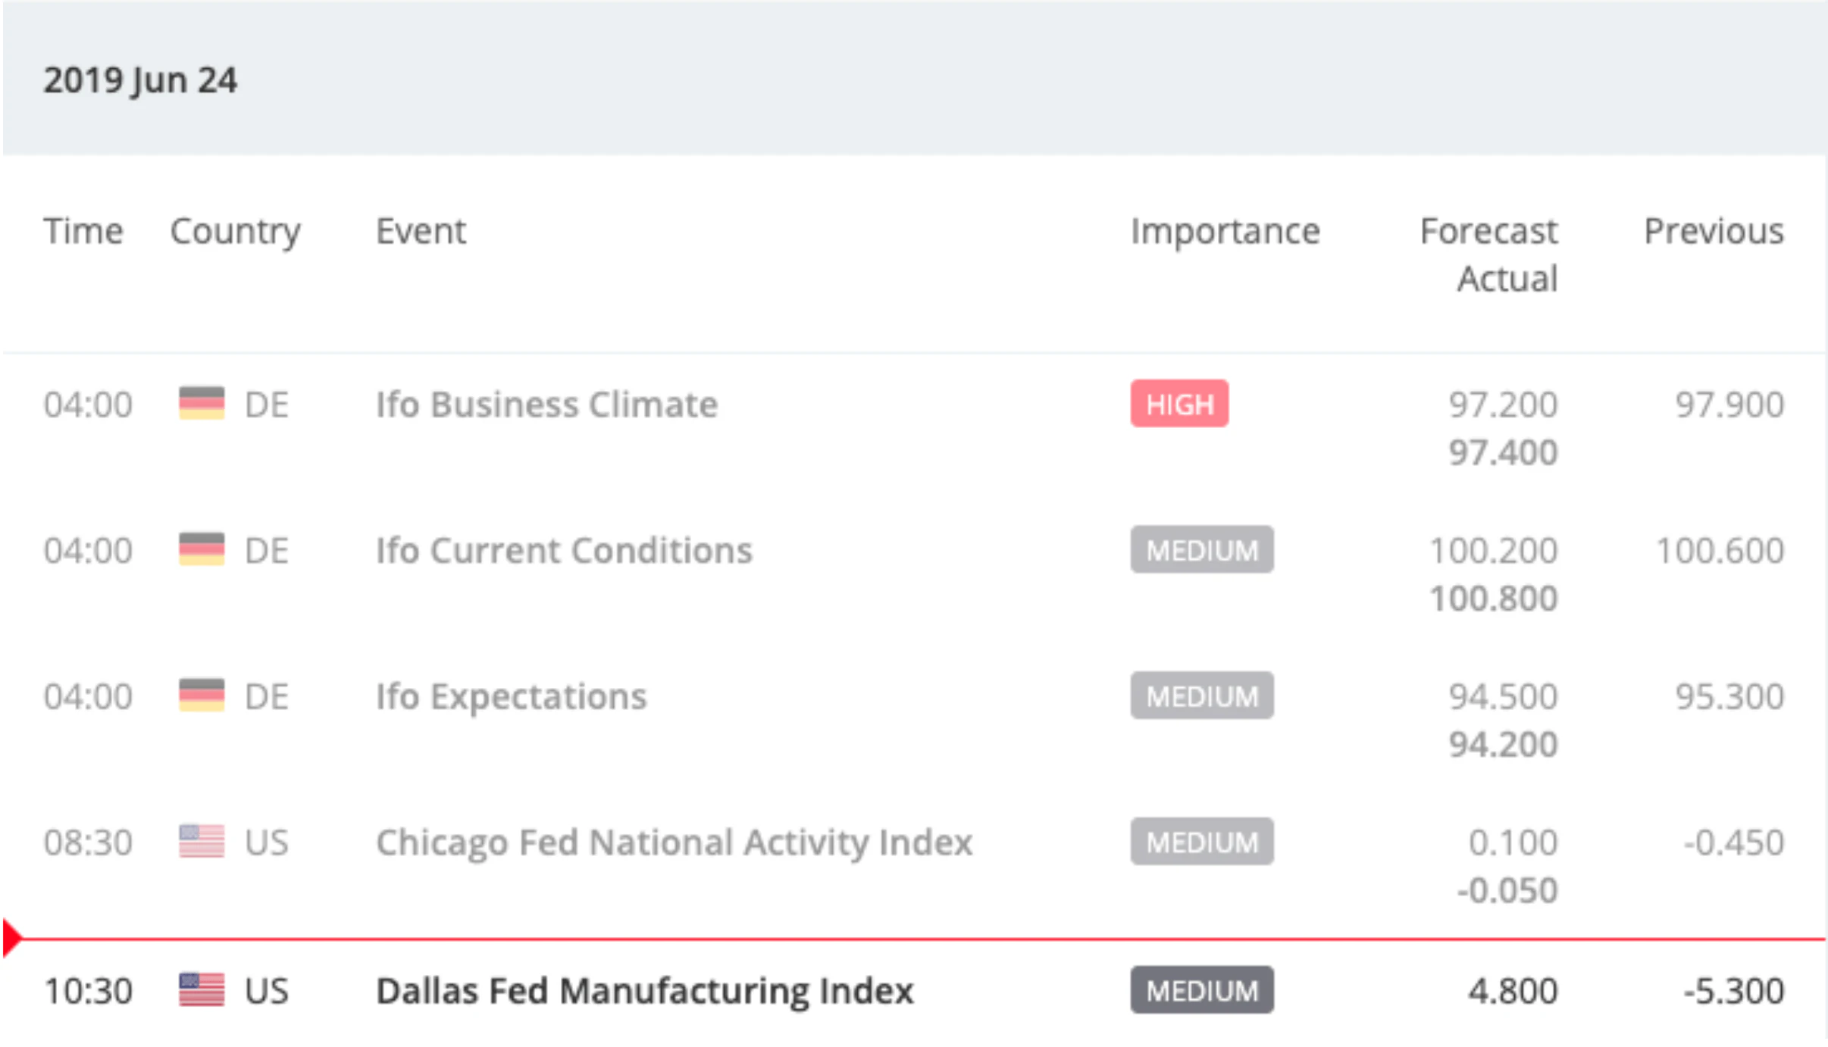Image resolution: width=1828 pixels, height=1047 pixels.
Task: Click the Importance column header
Action: pos(1225,231)
